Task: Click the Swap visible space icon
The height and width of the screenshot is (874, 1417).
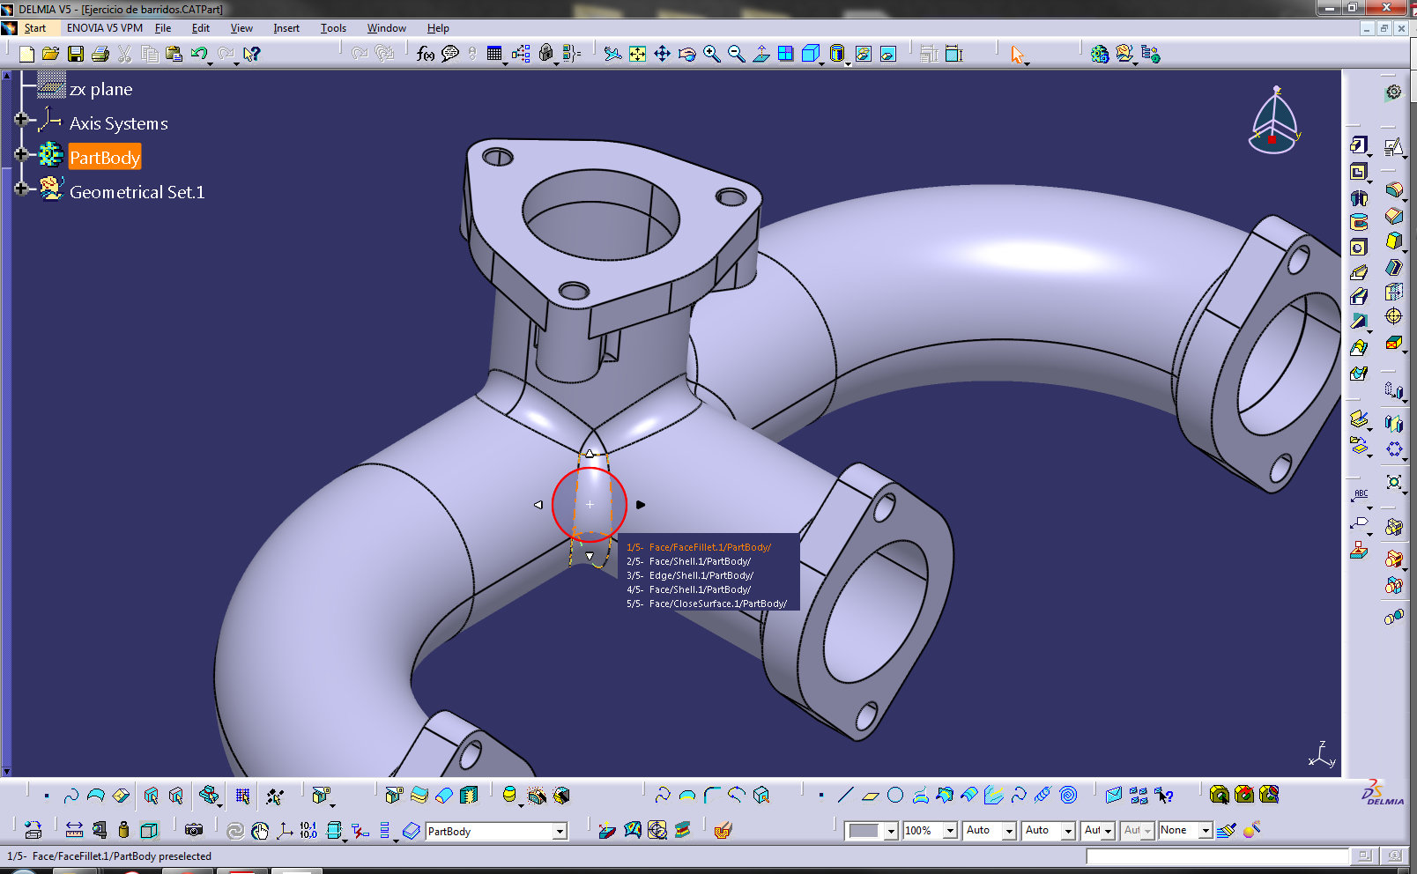Action: [x=888, y=55]
